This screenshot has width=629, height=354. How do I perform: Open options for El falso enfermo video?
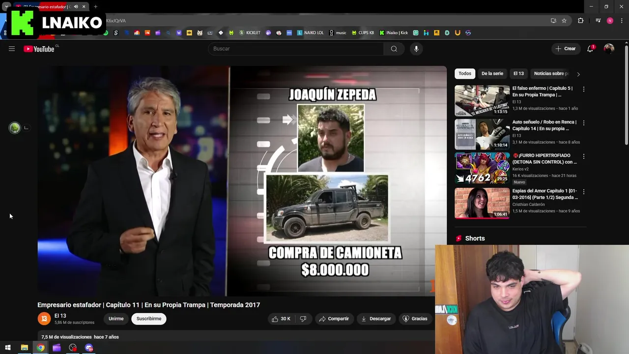[x=583, y=89]
